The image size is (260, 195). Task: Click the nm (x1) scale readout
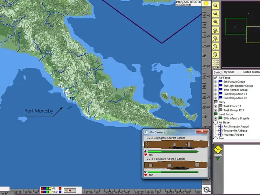(x=5, y=193)
